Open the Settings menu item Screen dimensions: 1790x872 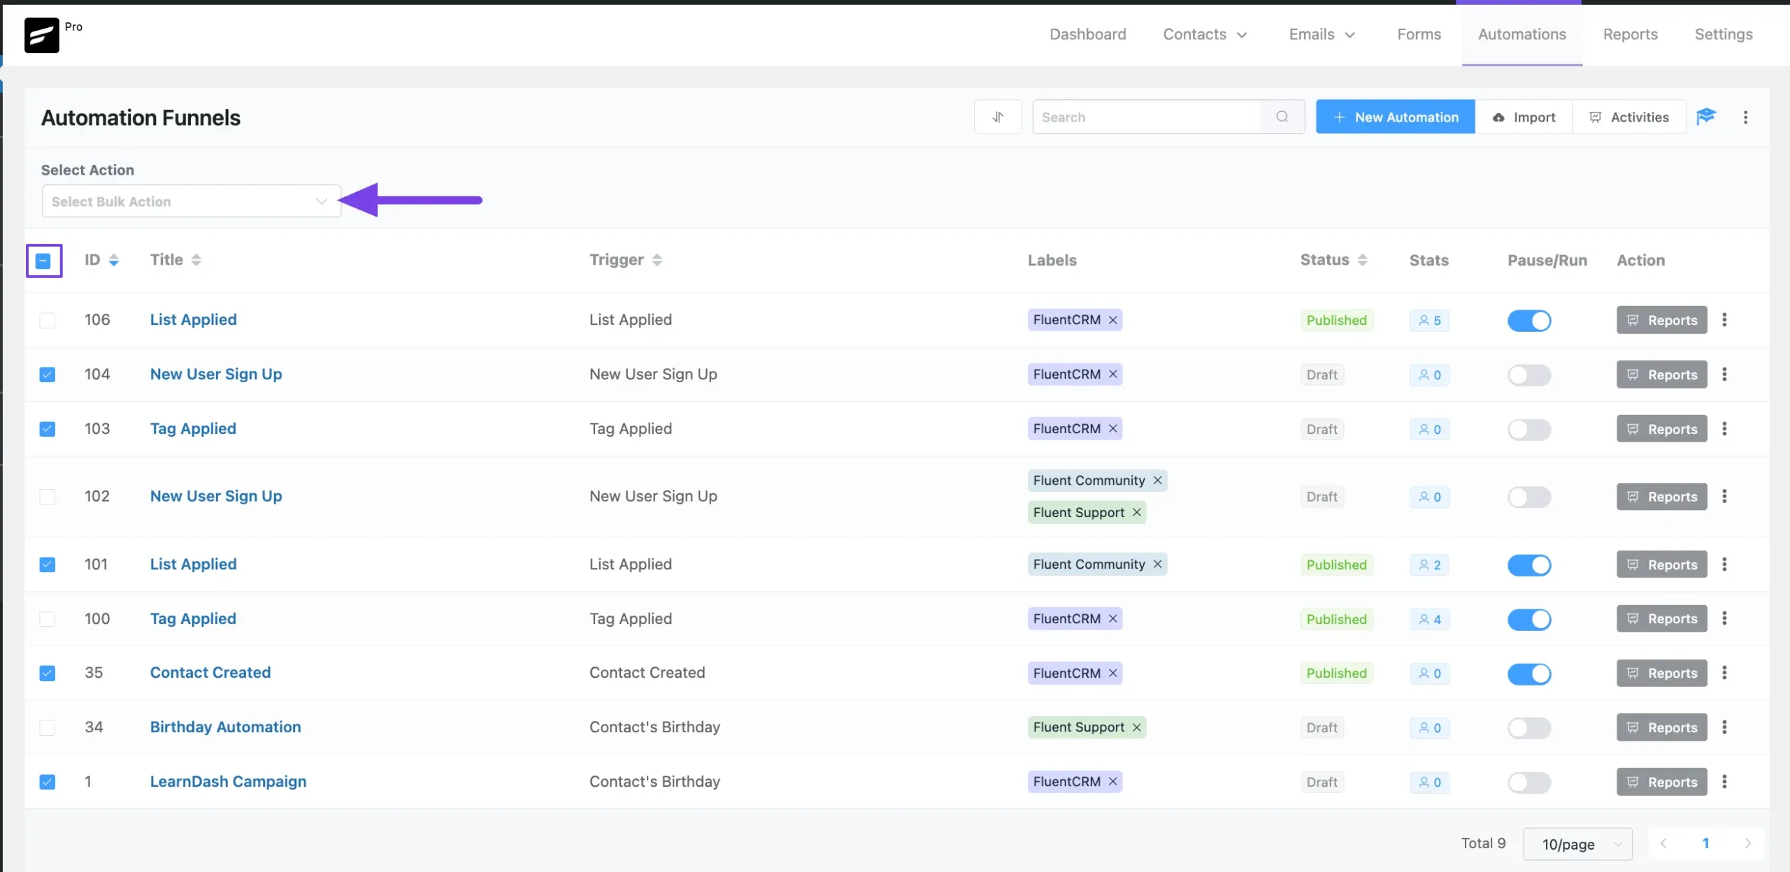[1723, 34]
